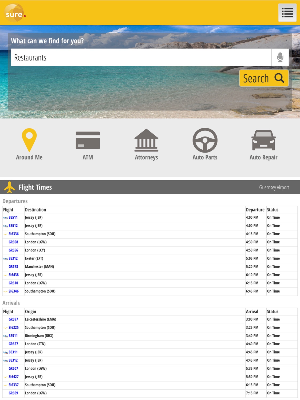The height and width of the screenshot is (400, 300).
Task: Click the 'What can we find for you?' heading
Action: (x=47, y=41)
